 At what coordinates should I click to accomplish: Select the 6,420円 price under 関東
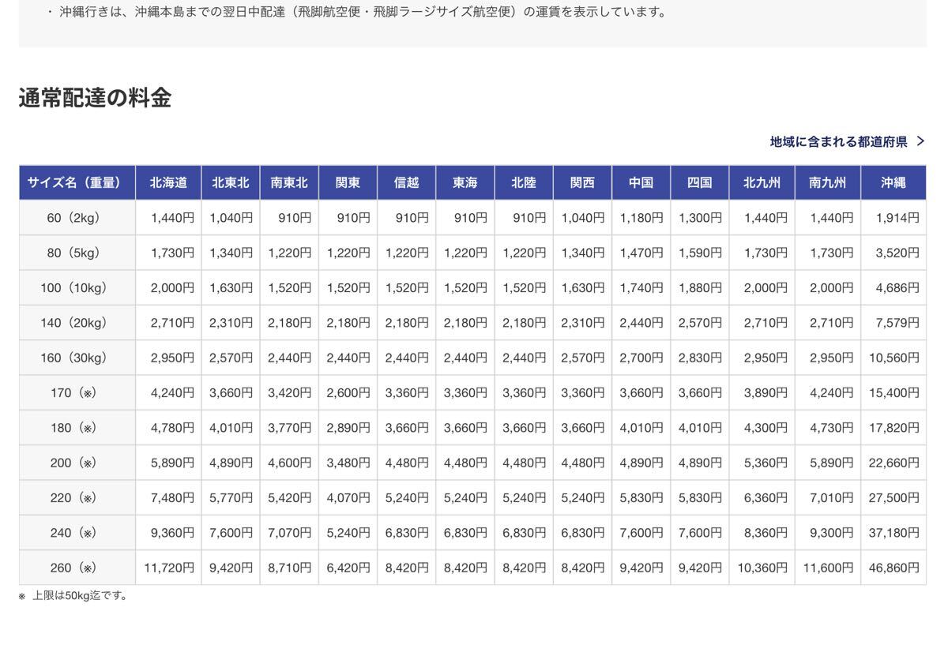coord(348,568)
